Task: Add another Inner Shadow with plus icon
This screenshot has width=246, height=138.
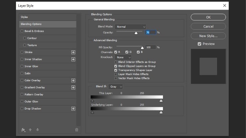Action: [73, 59]
